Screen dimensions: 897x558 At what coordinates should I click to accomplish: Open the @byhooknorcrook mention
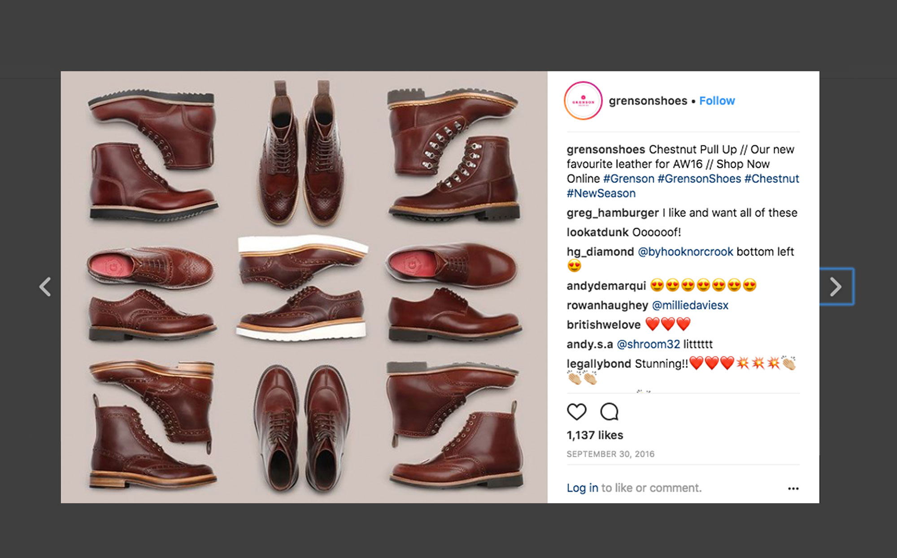coord(685,252)
